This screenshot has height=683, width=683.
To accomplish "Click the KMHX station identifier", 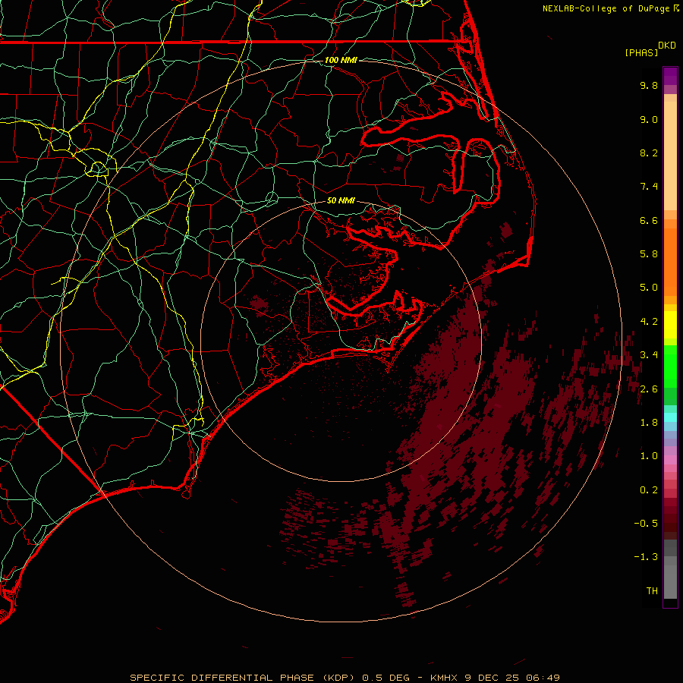I will pos(444,678).
